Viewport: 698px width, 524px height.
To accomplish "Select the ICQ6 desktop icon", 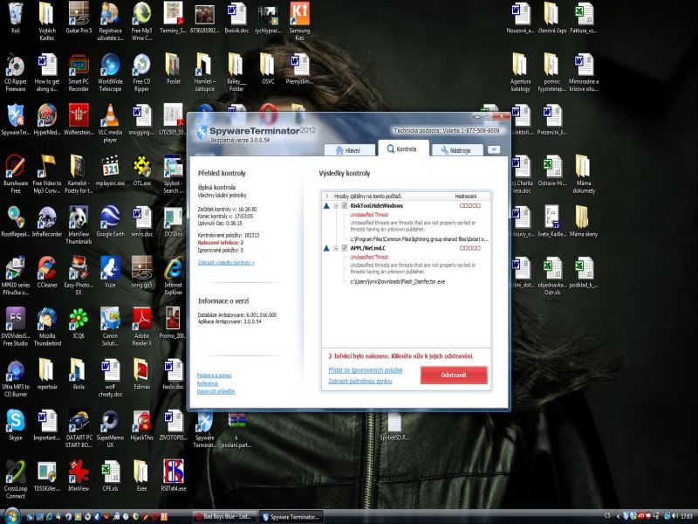I will 79,323.
